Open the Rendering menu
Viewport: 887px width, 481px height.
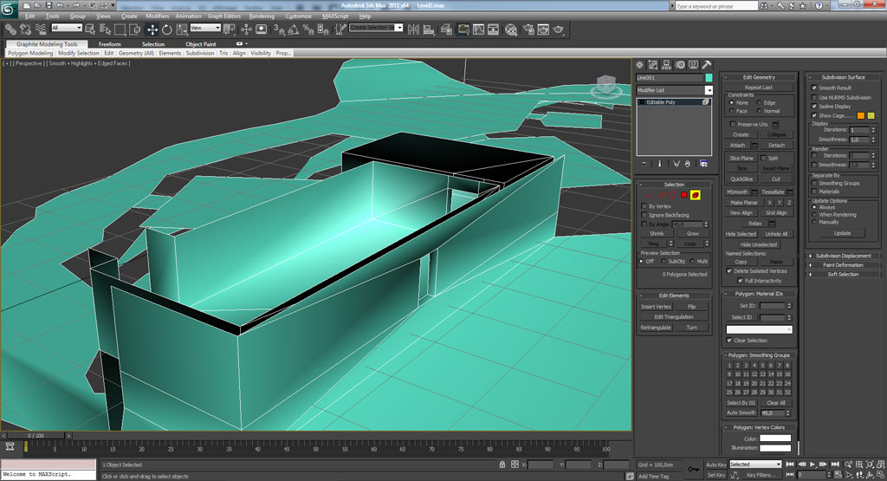261,16
